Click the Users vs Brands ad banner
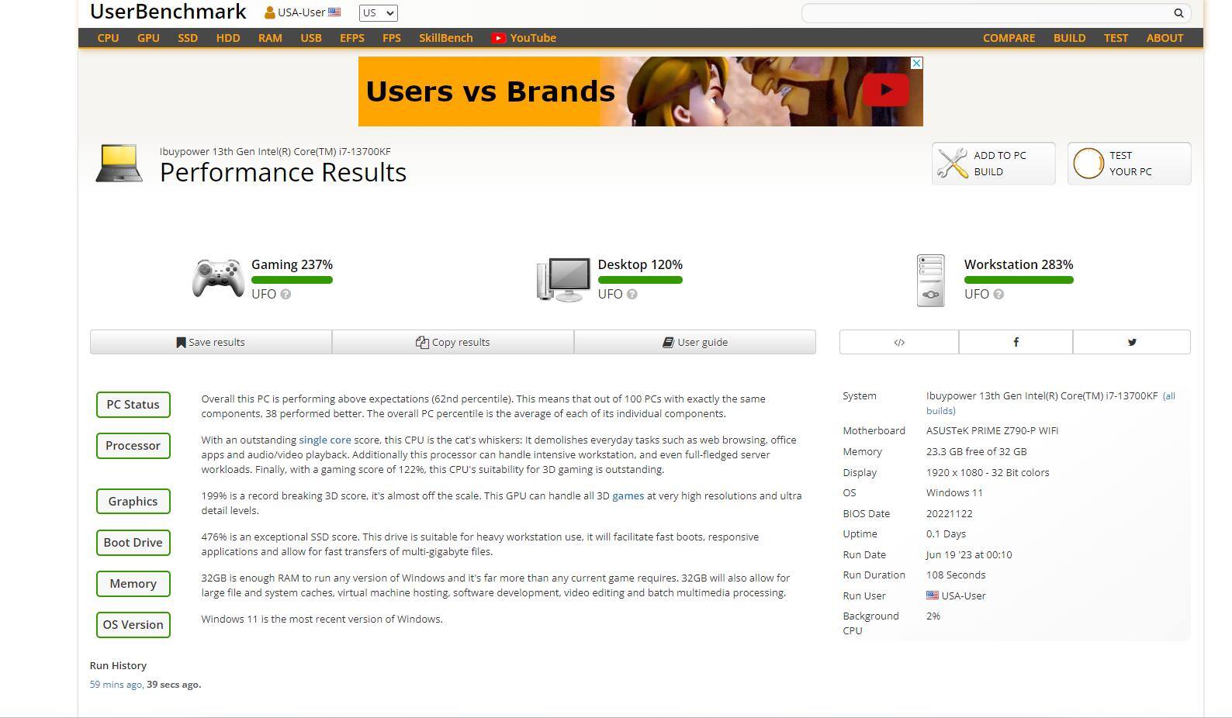Image resolution: width=1232 pixels, height=718 pixels. pyautogui.click(x=641, y=91)
